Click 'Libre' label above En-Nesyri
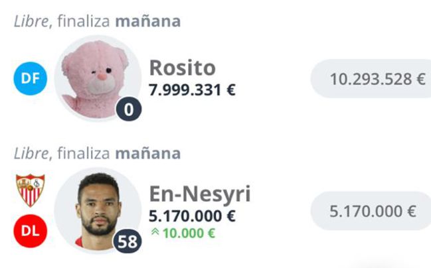Image resolution: width=431 pixels, height=268 pixels. [31, 153]
